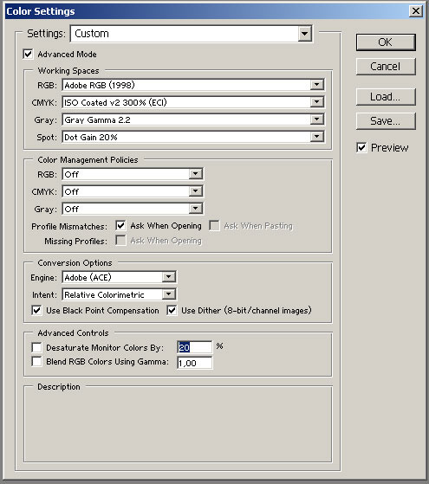Toggle the Use Dither checkbox
The width and height of the screenshot is (429, 484).
point(172,310)
